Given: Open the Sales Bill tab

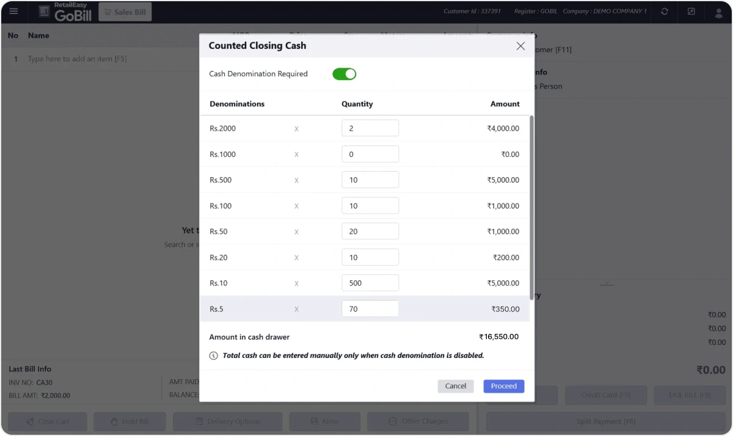Looking at the screenshot, I should [125, 12].
